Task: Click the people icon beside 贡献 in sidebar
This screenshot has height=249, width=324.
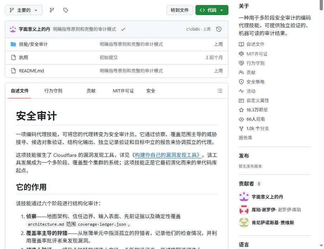Action: pyautogui.click(x=241, y=72)
